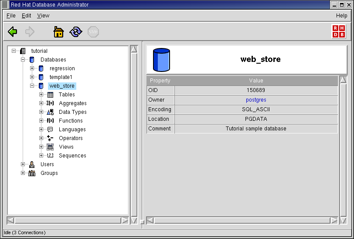Click the property panel scroll down arrow
This screenshot has width=354, height=239.
343,220
